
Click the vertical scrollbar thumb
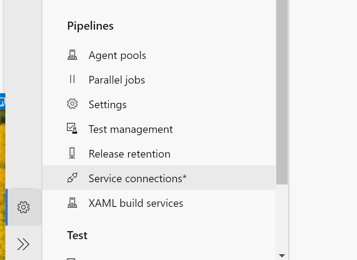[282, 92]
